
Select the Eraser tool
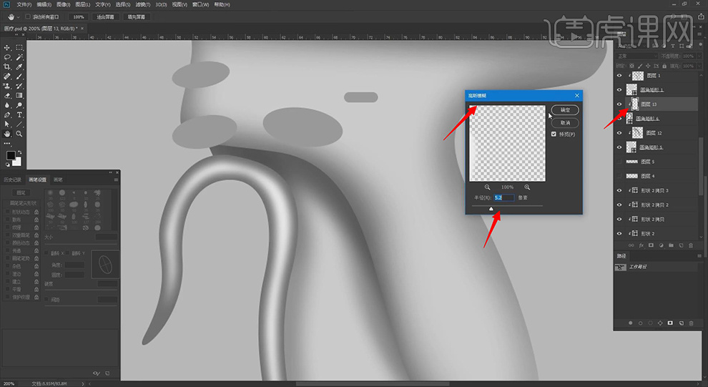(7, 96)
